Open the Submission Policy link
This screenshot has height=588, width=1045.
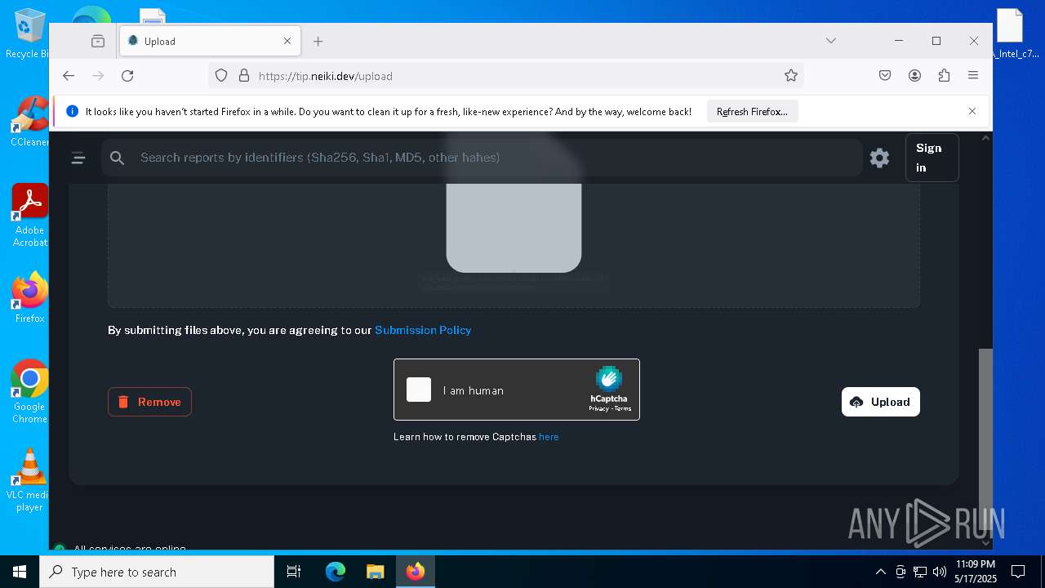click(423, 330)
